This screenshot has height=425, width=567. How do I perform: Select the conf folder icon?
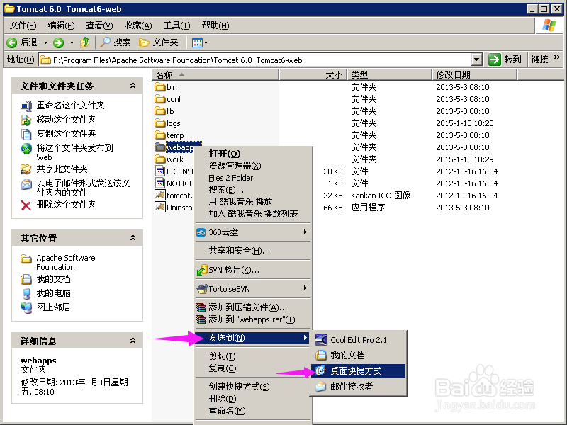tap(160, 98)
